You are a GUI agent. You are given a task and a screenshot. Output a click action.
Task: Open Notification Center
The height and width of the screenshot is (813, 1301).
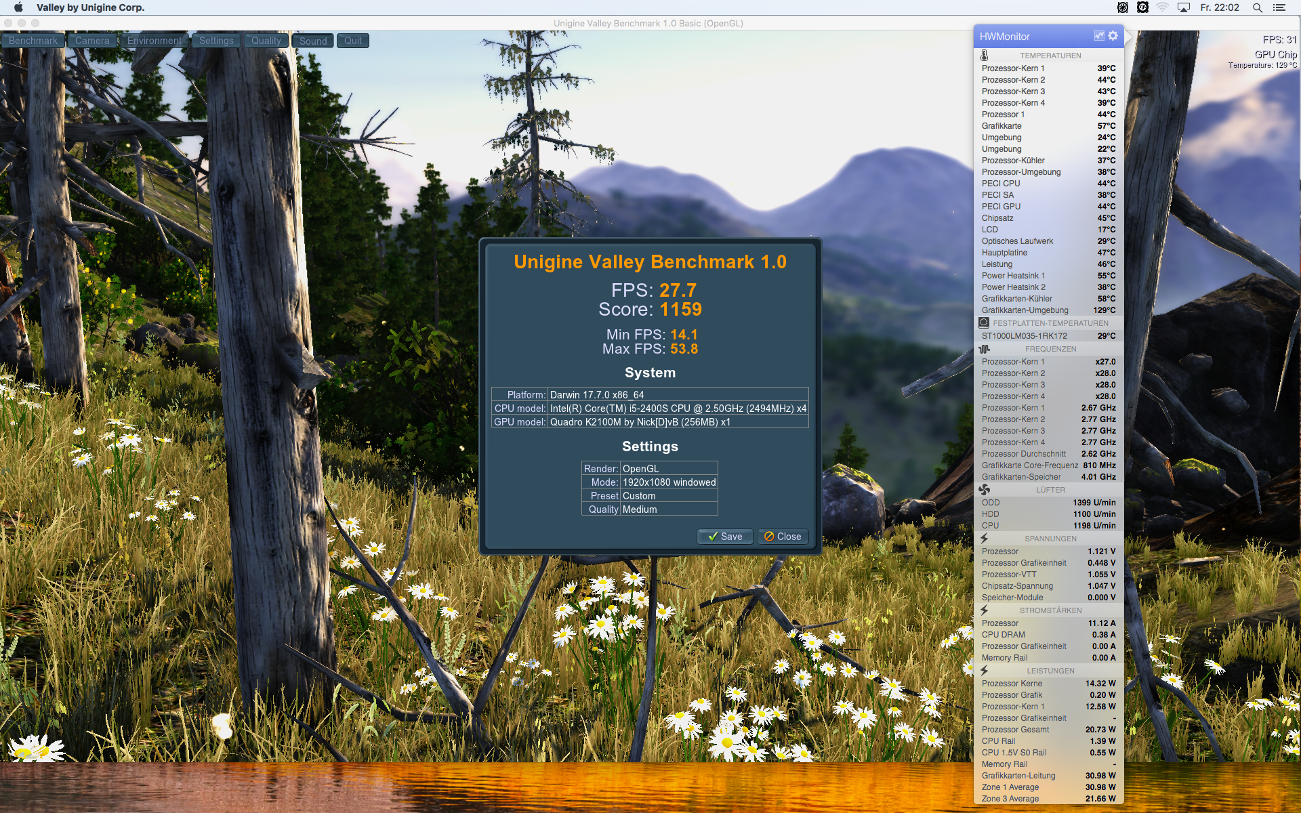pyautogui.click(x=1279, y=7)
